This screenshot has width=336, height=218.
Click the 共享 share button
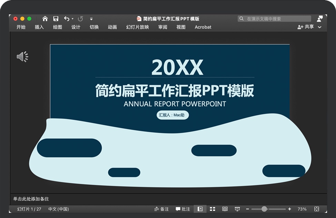click(x=306, y=27)
